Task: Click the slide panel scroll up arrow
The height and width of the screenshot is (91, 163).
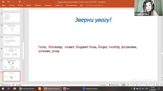Action: [23, 9]
